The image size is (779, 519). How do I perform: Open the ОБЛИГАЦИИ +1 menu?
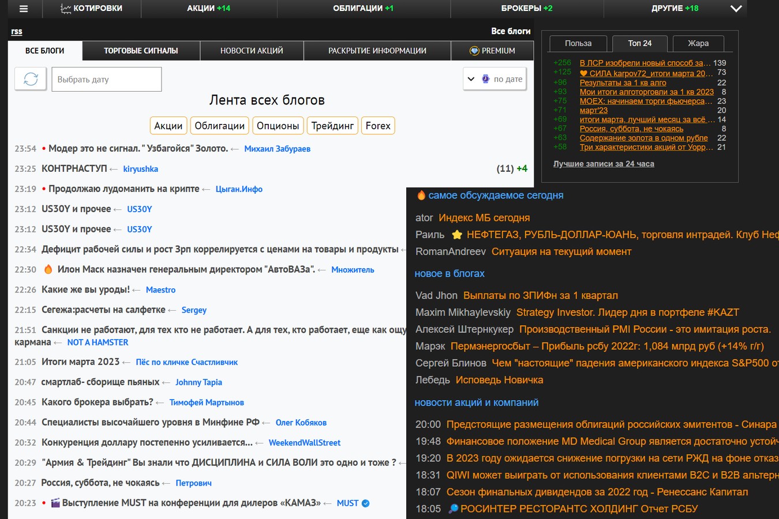click(363, 9)
